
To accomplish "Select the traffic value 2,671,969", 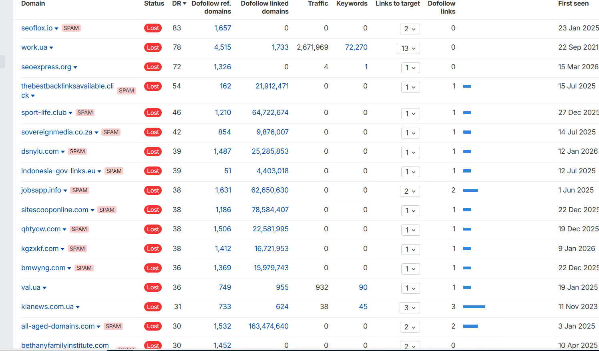I will [313, 47].
